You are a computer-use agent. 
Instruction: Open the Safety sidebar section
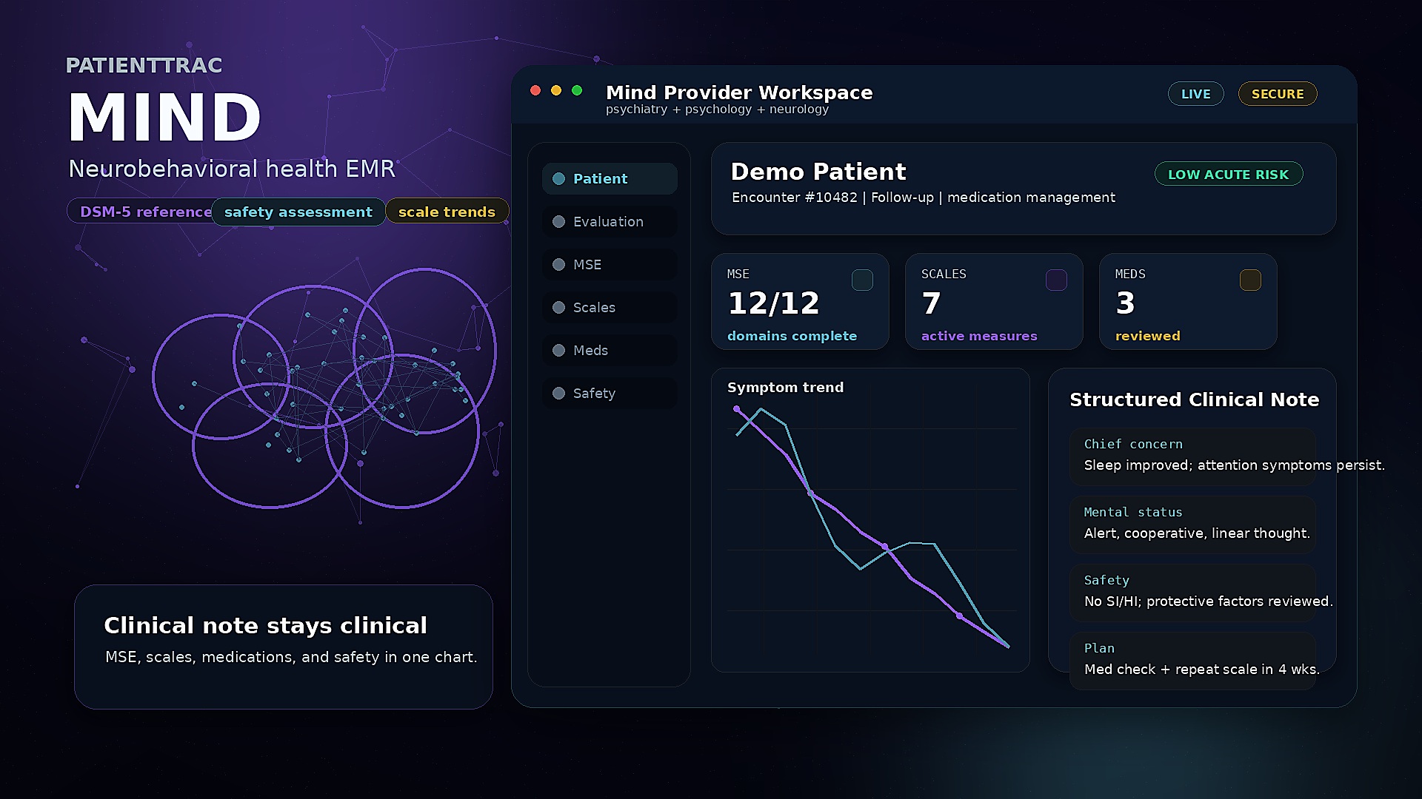pos(610,394)
